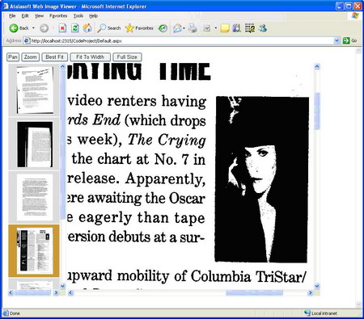Image resolution: width=364 pixels, height=319 pixels.
Task: Click the Refresh page icon
Action: 75,28
